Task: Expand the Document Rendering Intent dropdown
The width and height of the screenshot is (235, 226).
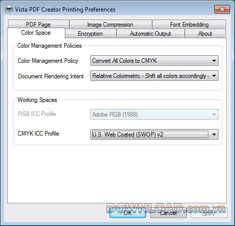Action: click(x=154, y=76)
